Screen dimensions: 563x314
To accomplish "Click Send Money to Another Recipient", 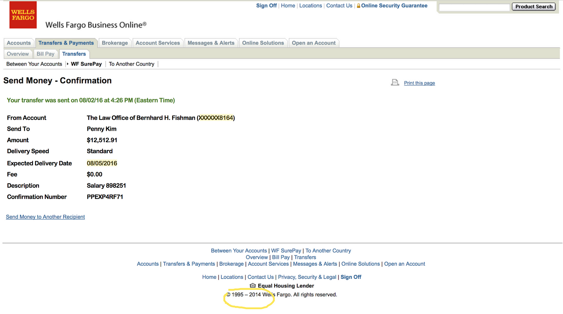I will (x=45, y=217).
